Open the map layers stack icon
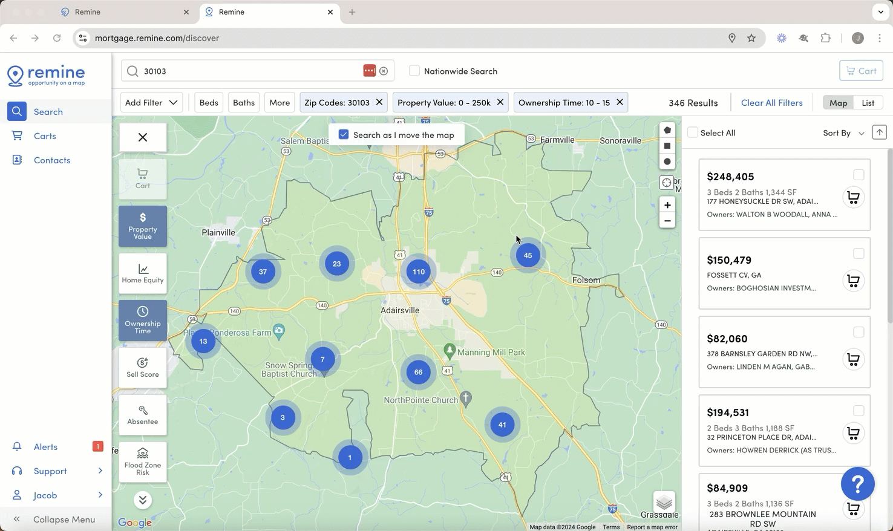This screenshot has width=893, height=531. click(664, 502)
